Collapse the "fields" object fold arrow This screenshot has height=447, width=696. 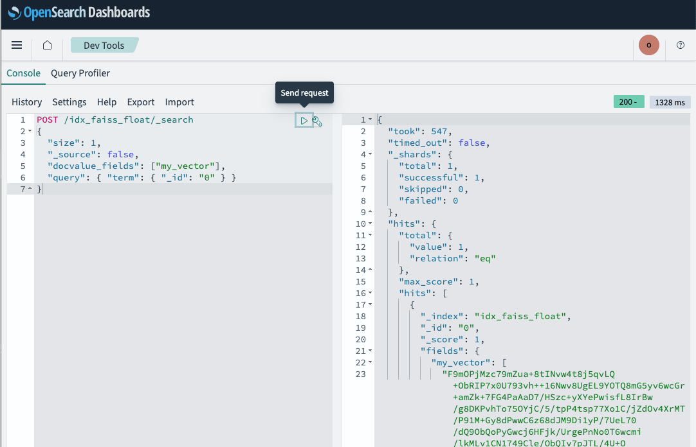(371, 351)
